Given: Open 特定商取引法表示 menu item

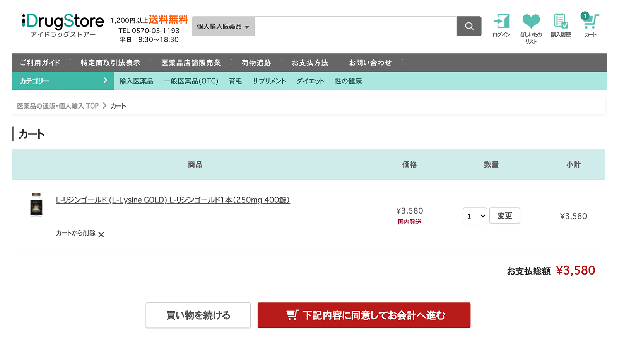Looking at the screenshot, I should (110, 63).
